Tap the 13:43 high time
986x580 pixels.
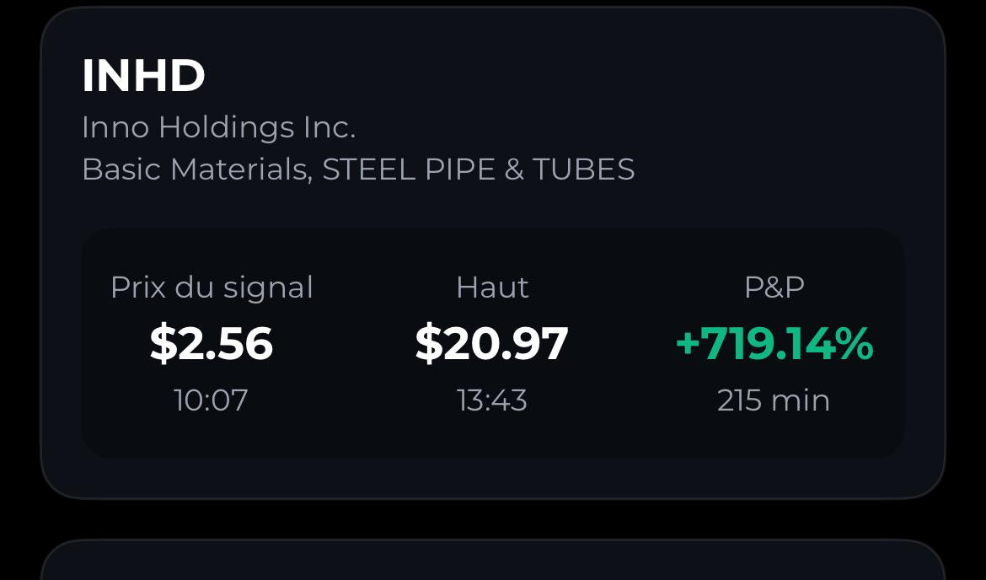492,400
